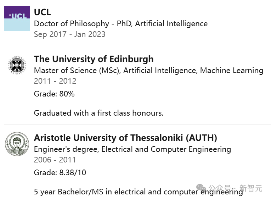Click the Sep 2017 - Jan 2023 dates
Screen dimensions: 271x199
(x=69, y=34)
